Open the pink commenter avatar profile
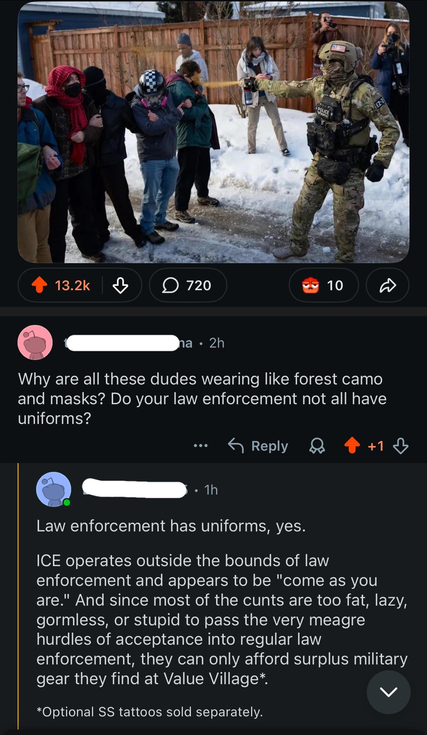Image resolution: width=427 pixels, height=735 pixels. click(35, 342)
